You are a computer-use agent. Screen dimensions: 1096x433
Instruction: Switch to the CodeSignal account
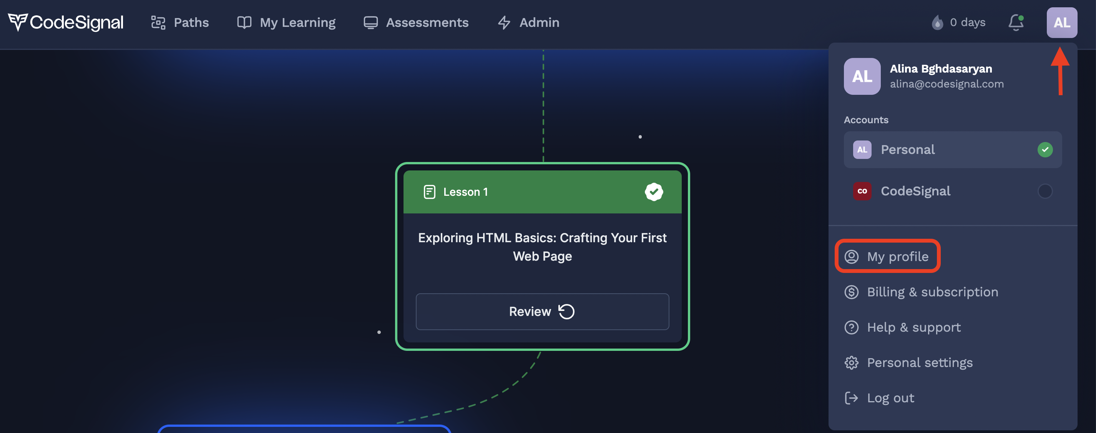[953, 191]
